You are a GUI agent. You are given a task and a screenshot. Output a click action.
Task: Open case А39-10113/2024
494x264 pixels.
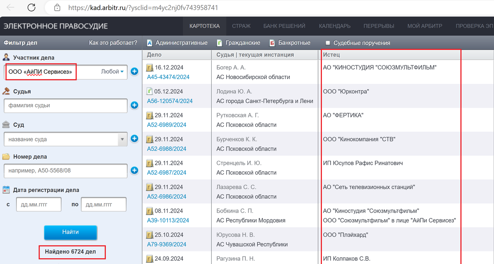168,220
